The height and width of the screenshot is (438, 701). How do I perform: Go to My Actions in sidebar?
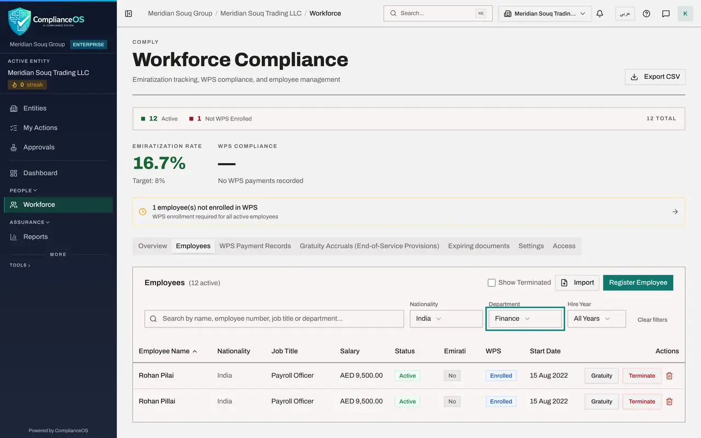pos(58,128)
